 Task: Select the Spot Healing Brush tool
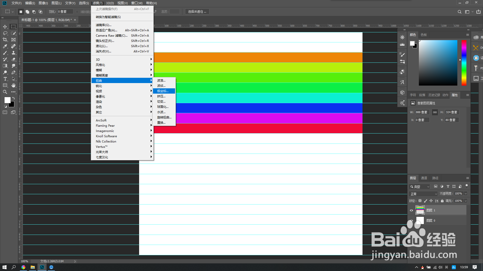(x=14, y=46)
